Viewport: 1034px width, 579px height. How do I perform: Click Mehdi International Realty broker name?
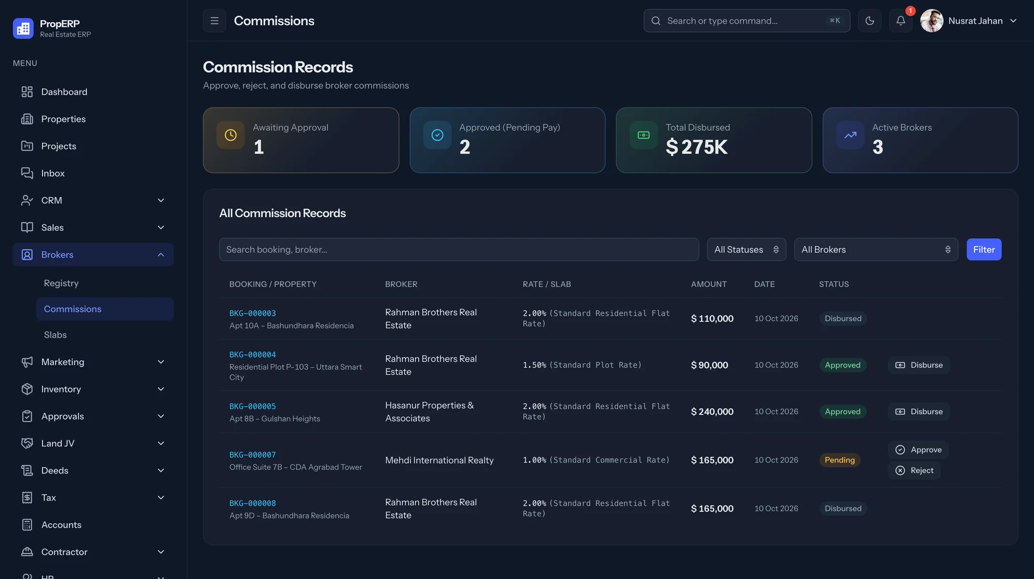click(439, 460)
